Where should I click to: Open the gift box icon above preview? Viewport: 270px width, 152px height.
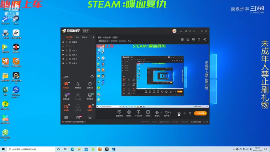(x=182, y=39)
